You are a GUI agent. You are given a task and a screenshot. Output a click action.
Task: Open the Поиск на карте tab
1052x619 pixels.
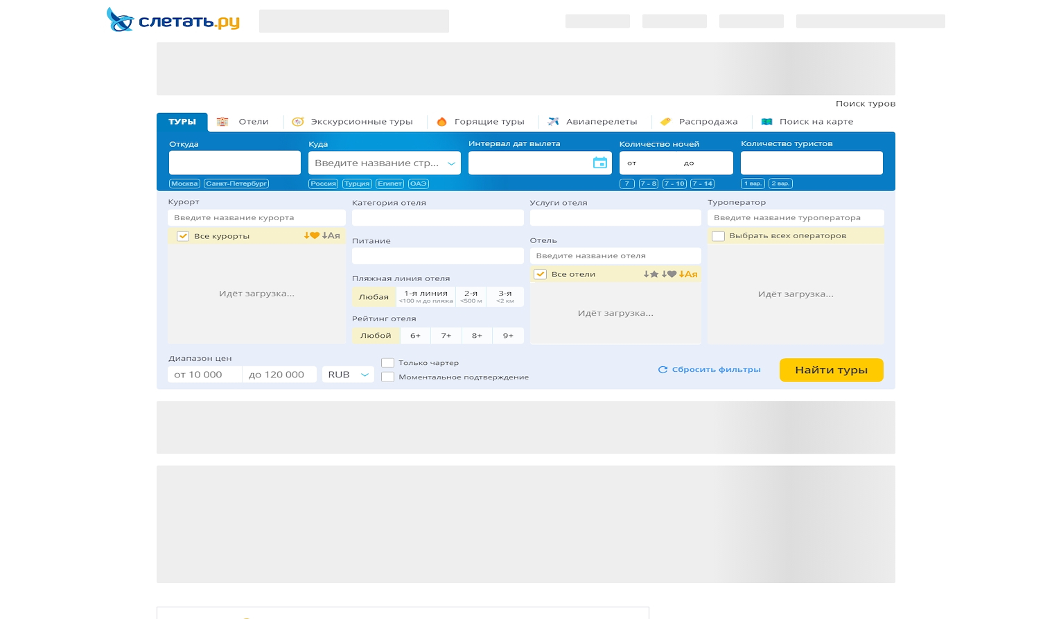[816, 122]
